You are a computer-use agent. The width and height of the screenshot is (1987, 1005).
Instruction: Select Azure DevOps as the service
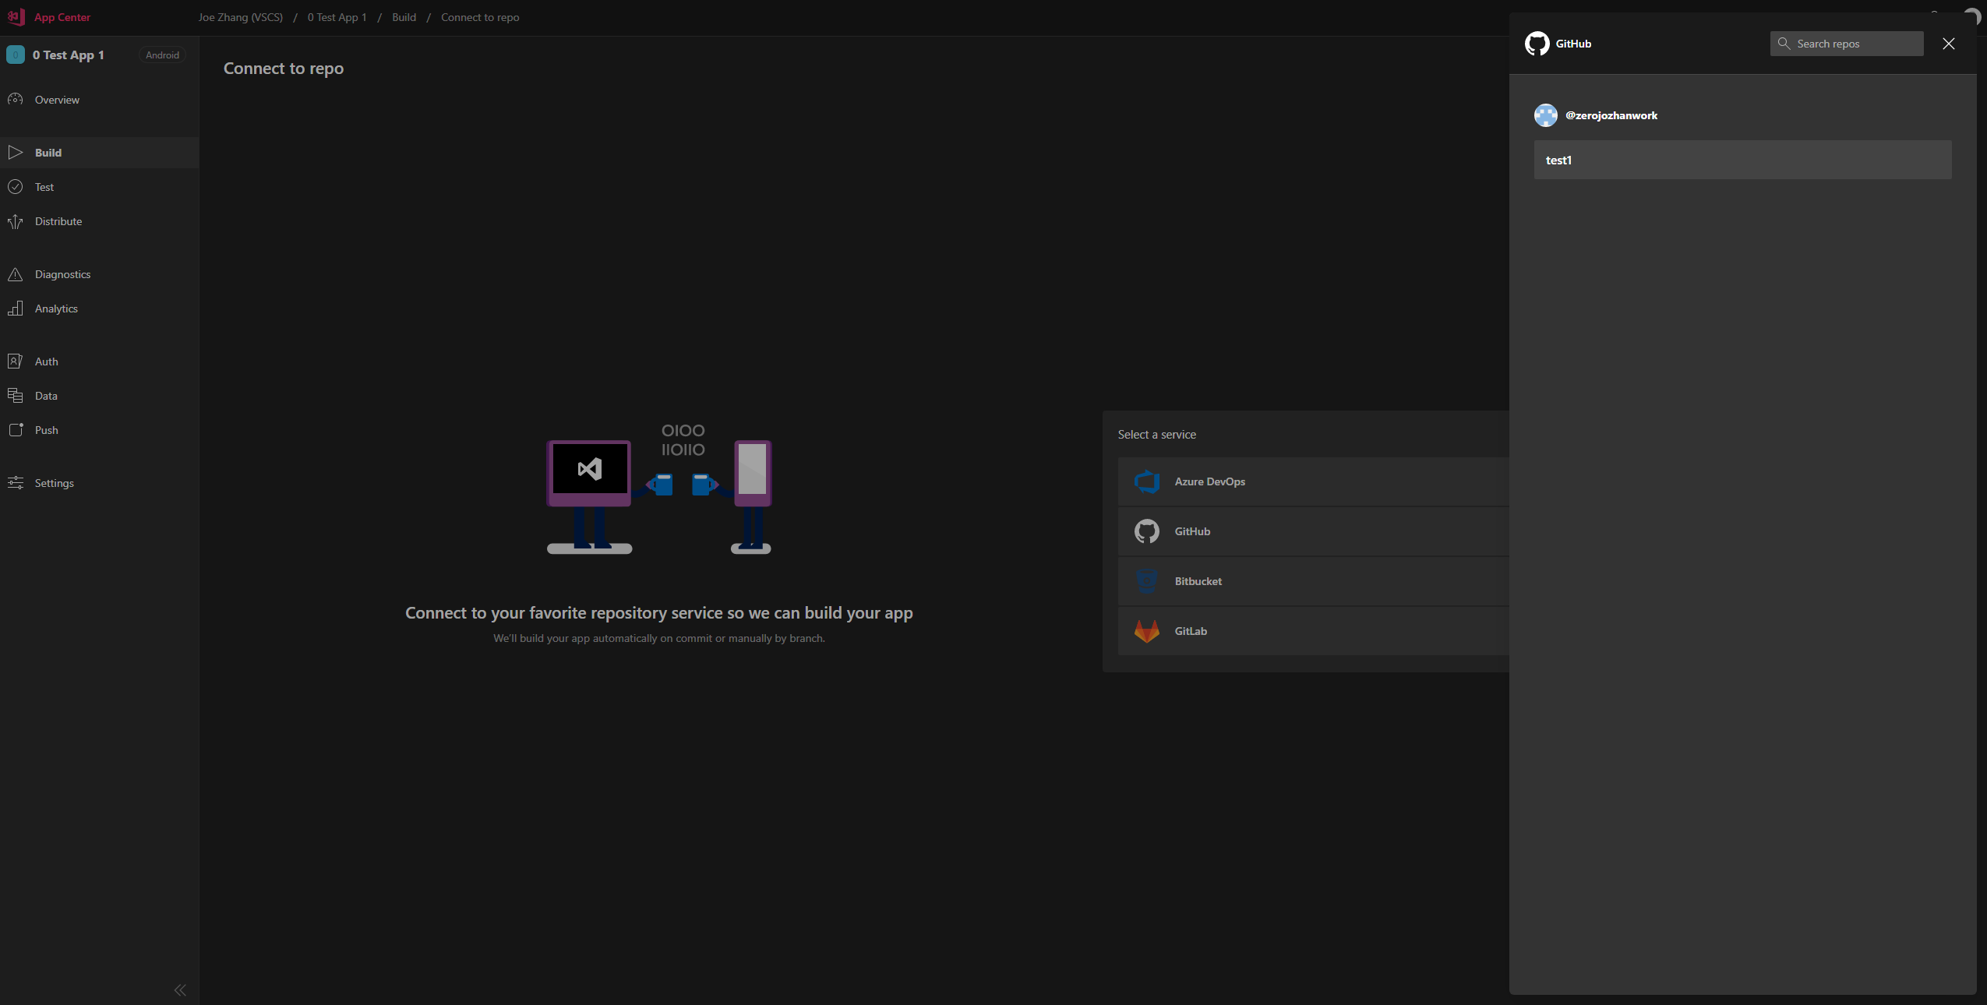point(1209,481)
